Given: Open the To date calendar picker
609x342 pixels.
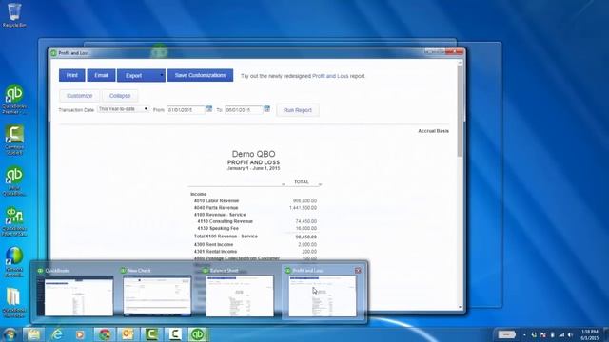Looking at the screenshot, I should click(x=266, y=109).
